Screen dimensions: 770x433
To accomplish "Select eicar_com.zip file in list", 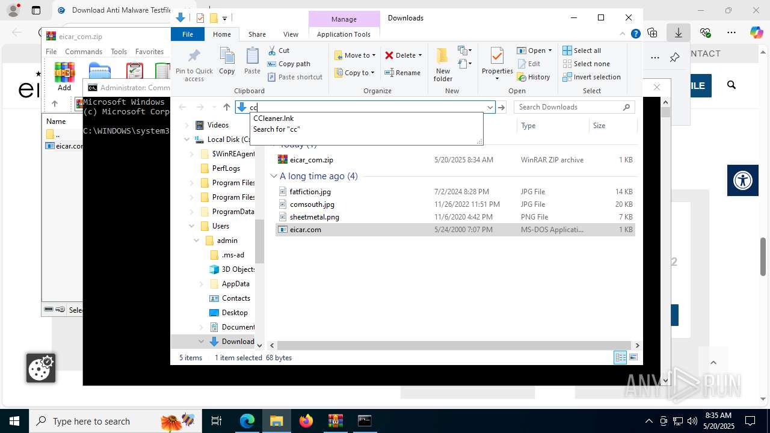I will click(455, 160).
